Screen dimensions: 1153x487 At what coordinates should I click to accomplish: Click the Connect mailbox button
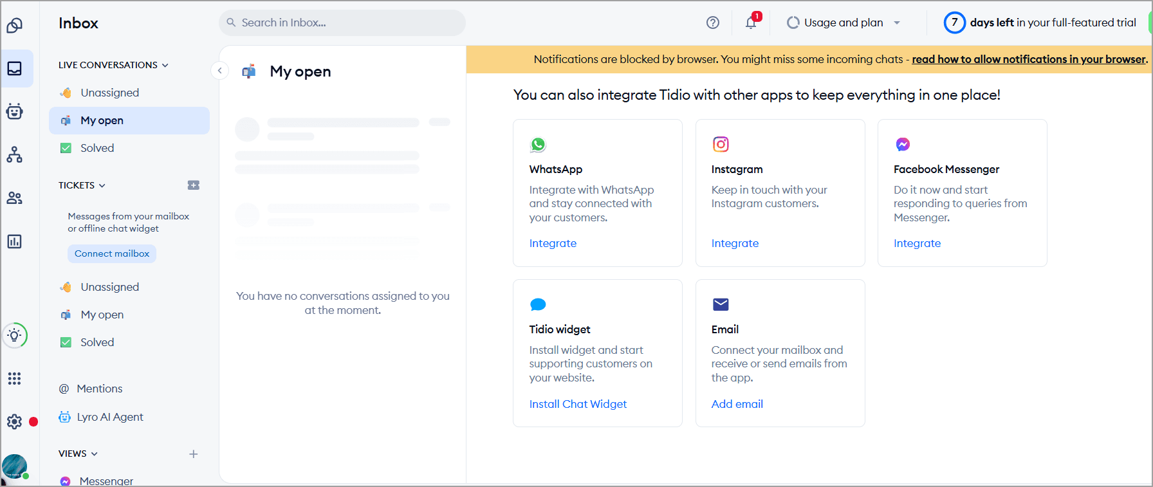point(112,253)
